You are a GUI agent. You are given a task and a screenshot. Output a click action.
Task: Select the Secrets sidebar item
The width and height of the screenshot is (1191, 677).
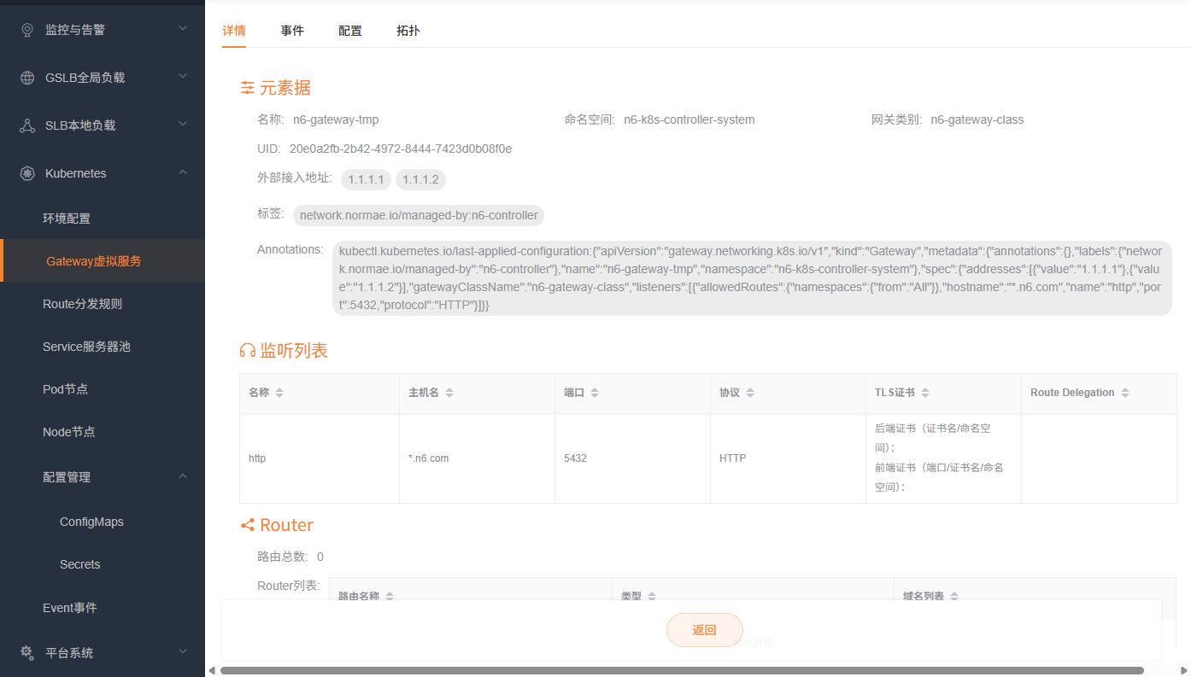pyautogui.click(x=80, y=564)
